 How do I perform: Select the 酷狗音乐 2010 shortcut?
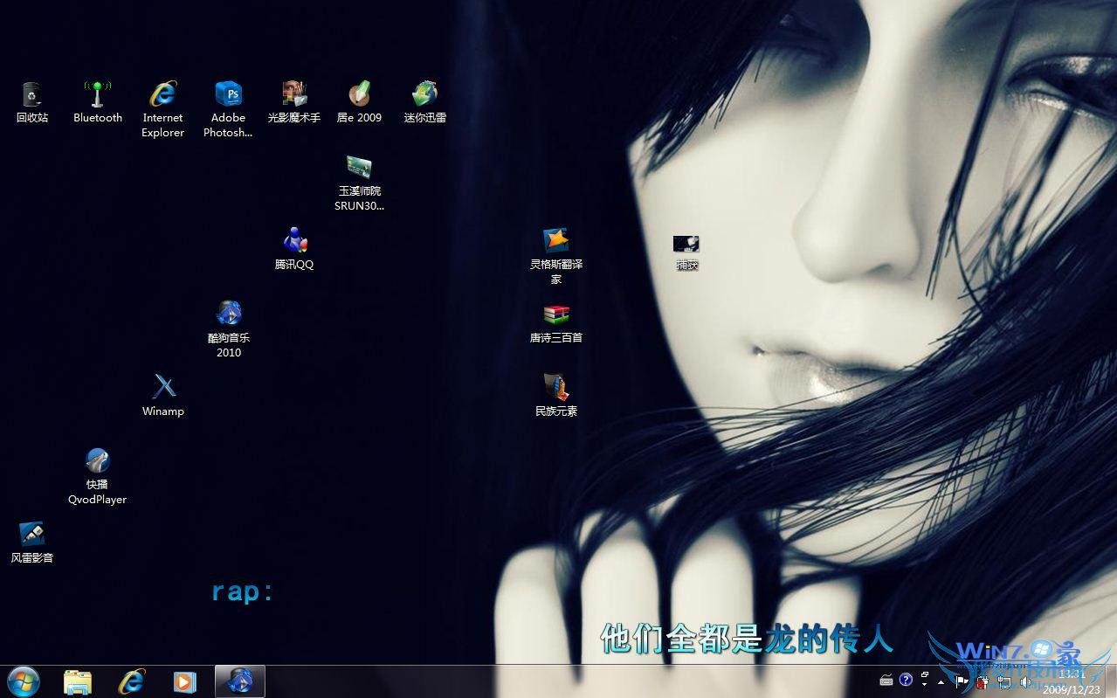click(229, 330)
